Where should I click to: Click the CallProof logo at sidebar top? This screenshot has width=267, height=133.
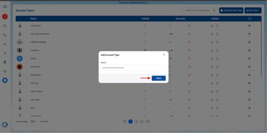[x=5, y=7]
